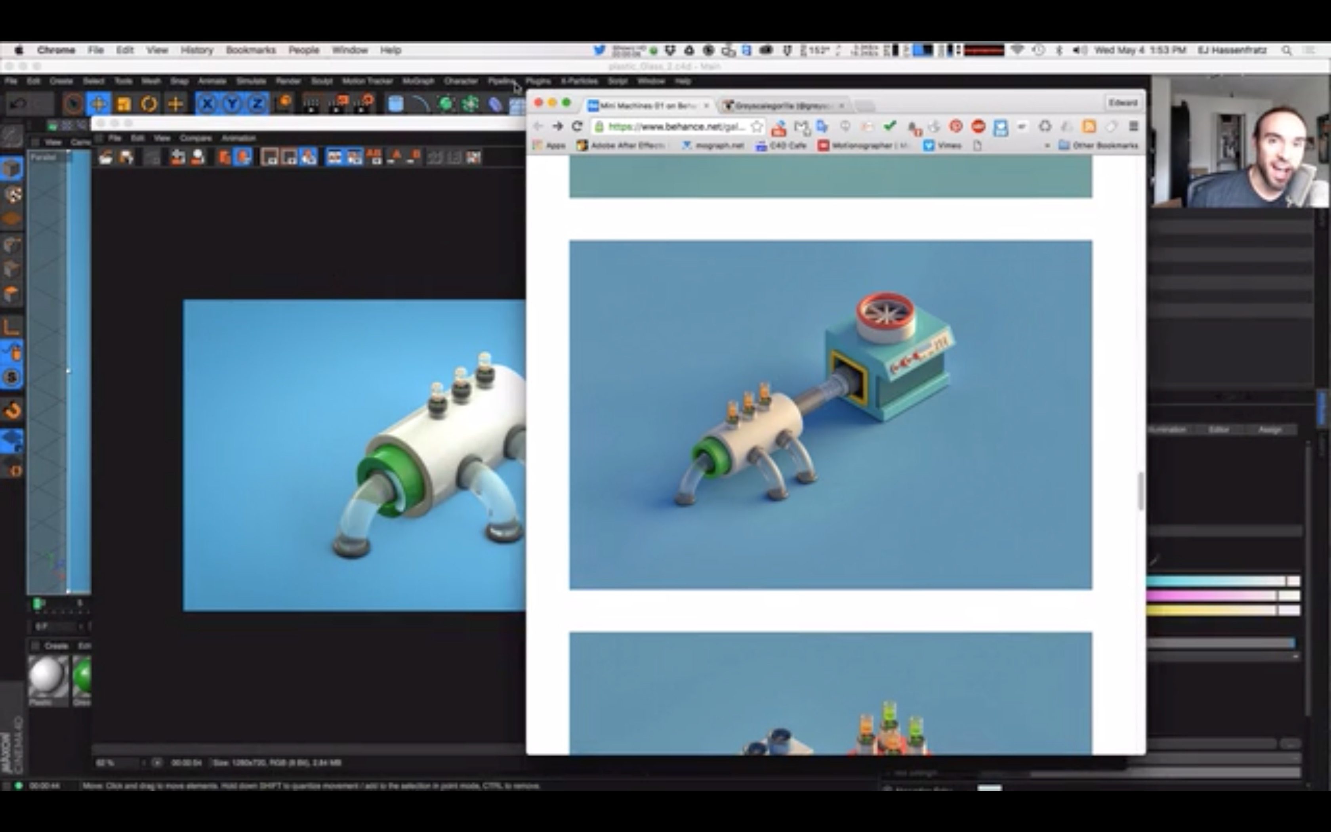Select the Live Selection tool
The image size is (1331, 832).
[72, 104]
